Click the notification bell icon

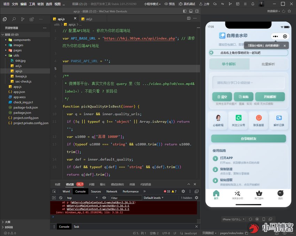click(253, 4)
